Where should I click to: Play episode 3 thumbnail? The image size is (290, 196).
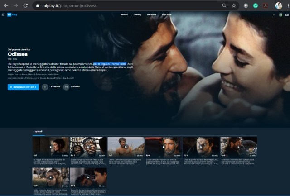click(x=126, y=146)
